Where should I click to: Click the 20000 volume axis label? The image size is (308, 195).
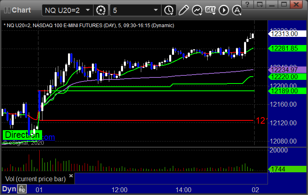(x=278, y=150)
